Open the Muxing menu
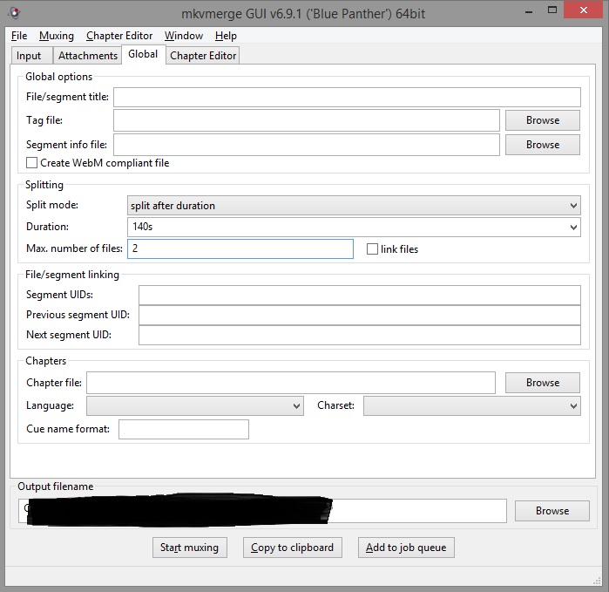This screenshot has width=609, height=592. coord(57,36)
